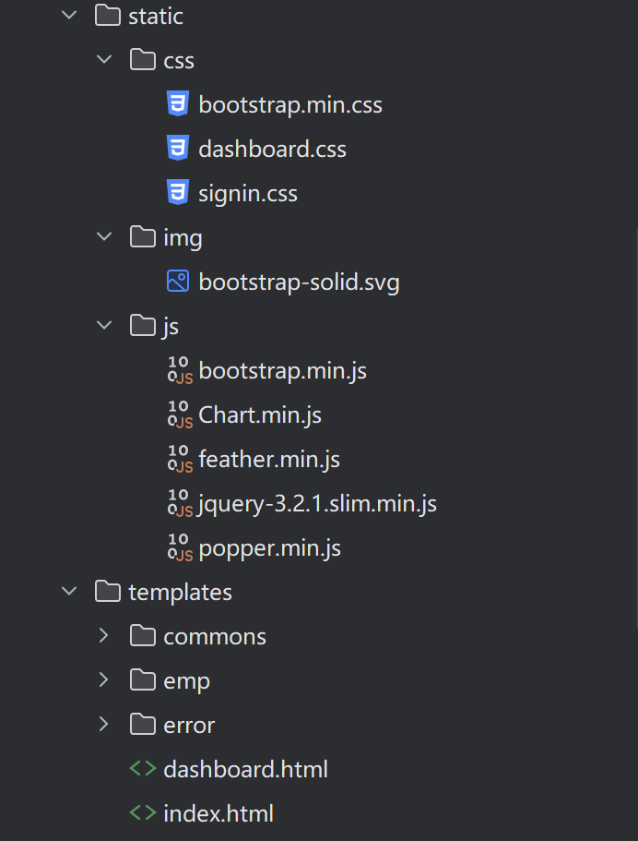Select the templates folder name
Image resolution: width=638 pixels, height=841 pixels.
pyautogui.click(x=180, y=593)
